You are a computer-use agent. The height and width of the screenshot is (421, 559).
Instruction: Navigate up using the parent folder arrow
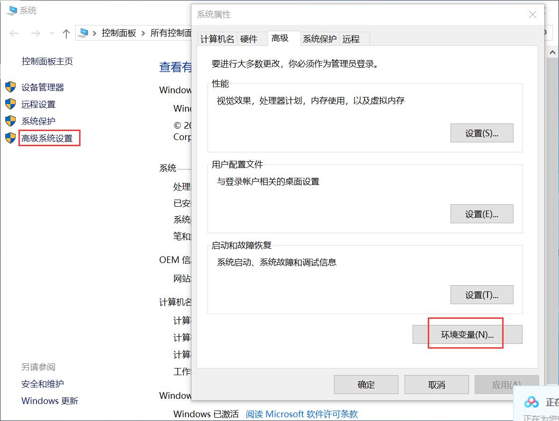click(x=66, y=33)
